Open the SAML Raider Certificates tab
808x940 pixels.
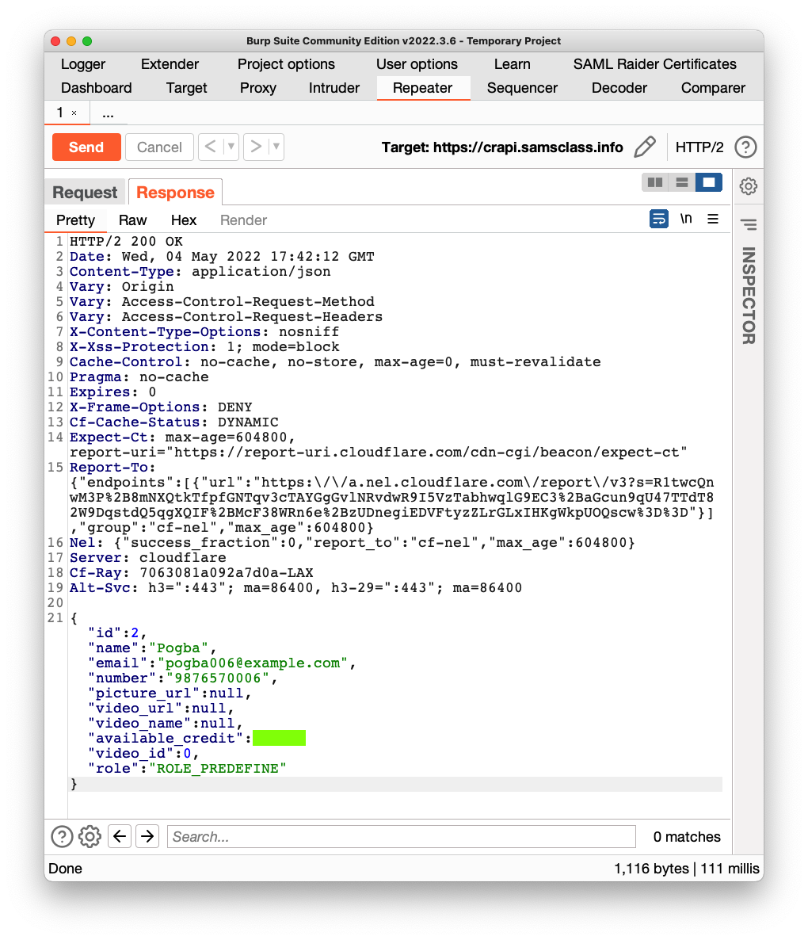point(654,64)
